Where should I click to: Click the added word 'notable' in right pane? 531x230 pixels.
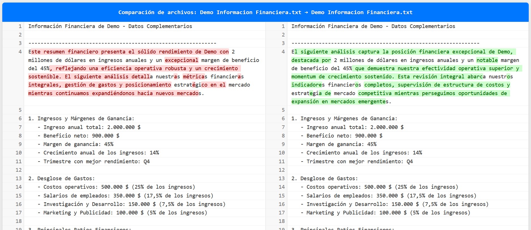coord(487,60)
